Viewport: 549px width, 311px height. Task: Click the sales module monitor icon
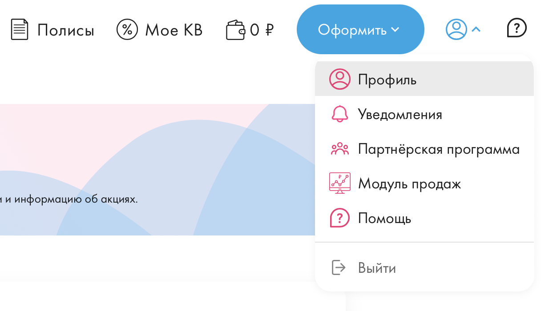[340, 183]
